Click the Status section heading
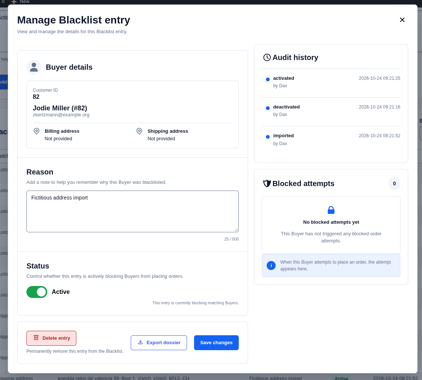 point(38,266)
